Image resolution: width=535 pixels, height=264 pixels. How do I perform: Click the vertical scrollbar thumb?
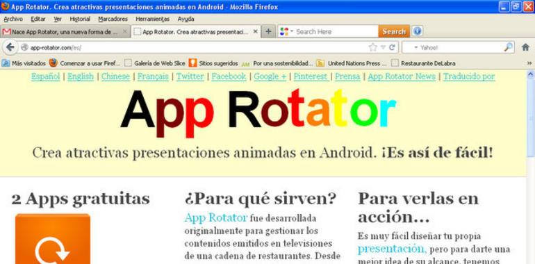pos(531,117)
